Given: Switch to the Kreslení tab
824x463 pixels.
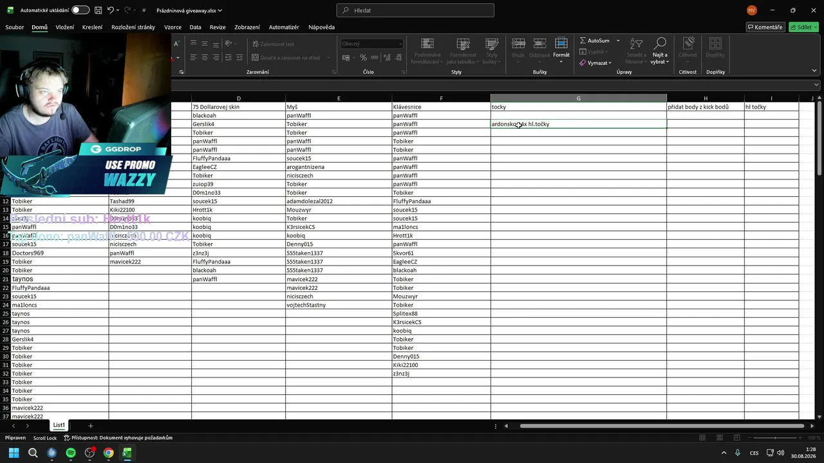Looking at the screenshot, I should [x=92, y=27].
